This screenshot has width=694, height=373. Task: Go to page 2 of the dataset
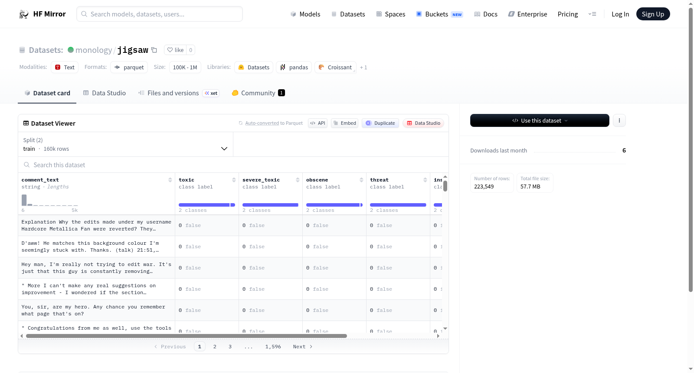[215, 347]
